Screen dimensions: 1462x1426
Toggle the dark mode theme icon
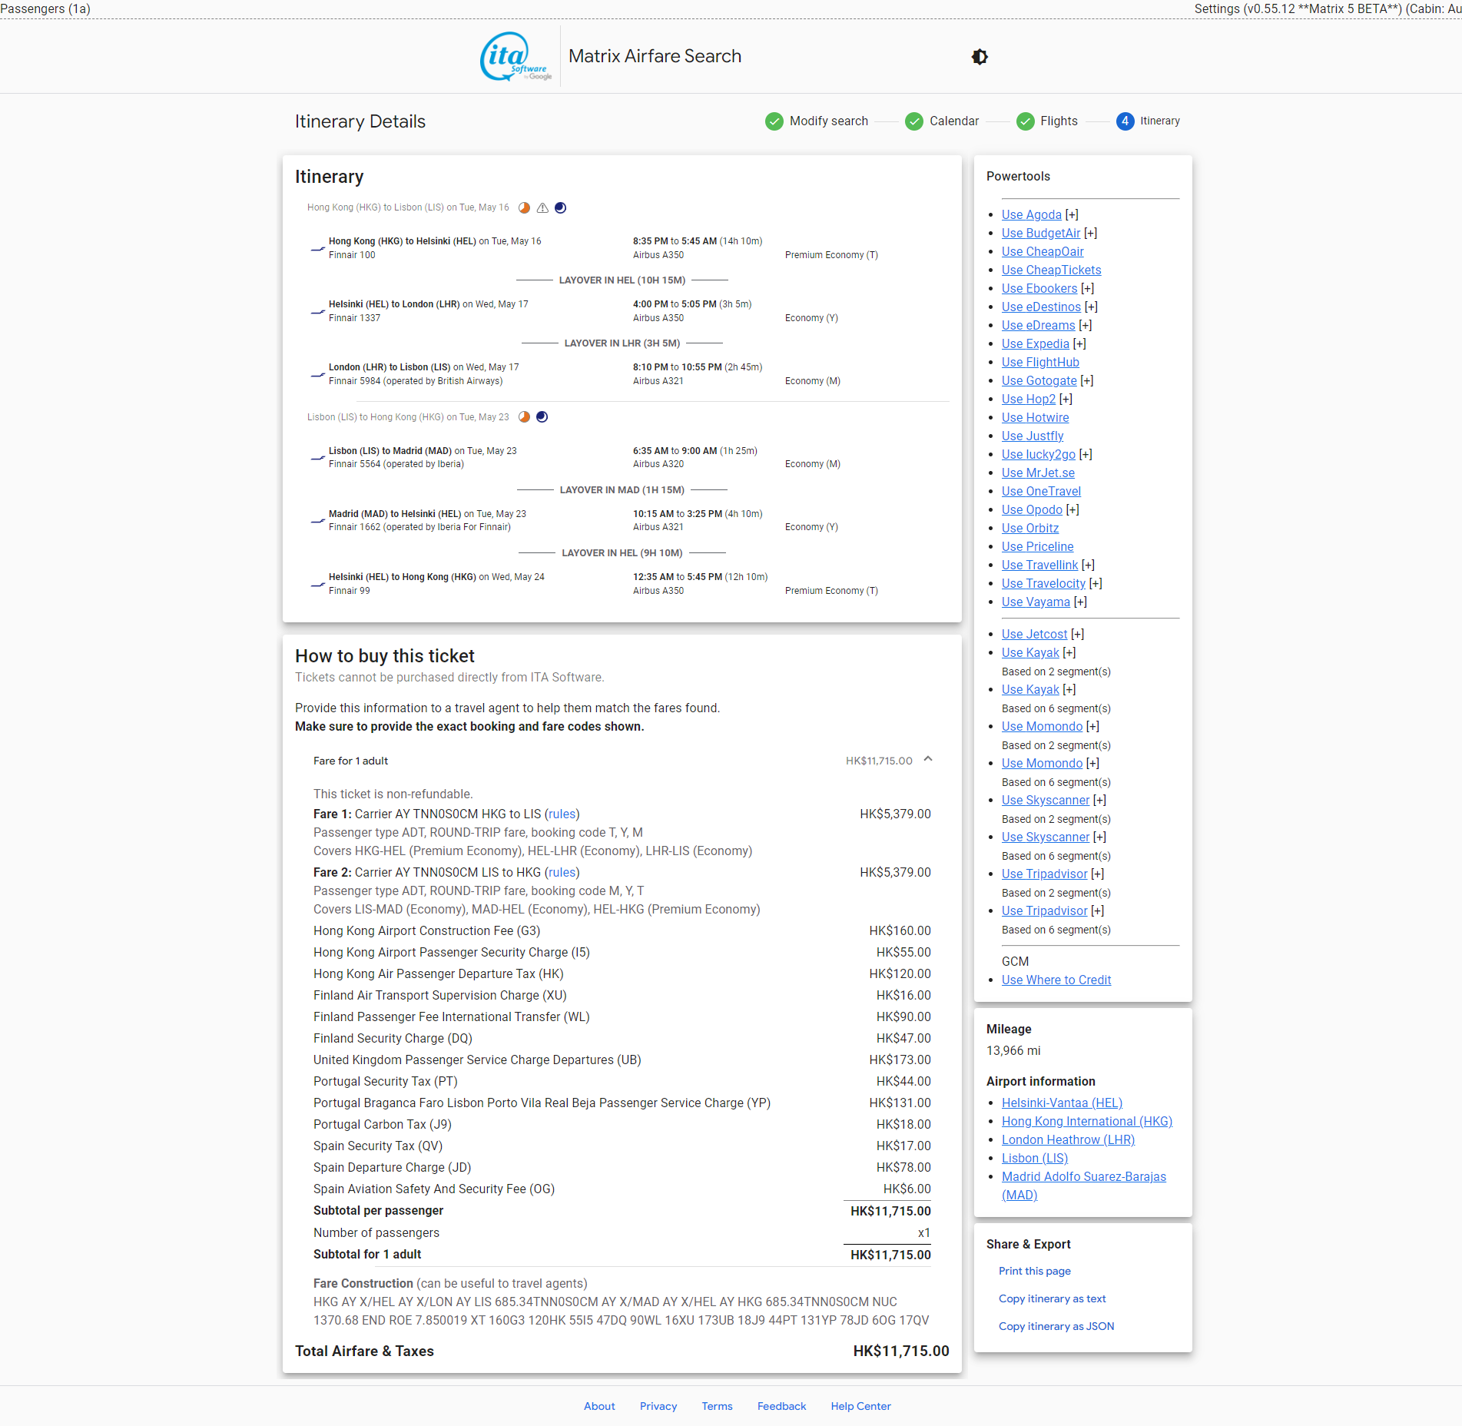(x=980, y=57)
